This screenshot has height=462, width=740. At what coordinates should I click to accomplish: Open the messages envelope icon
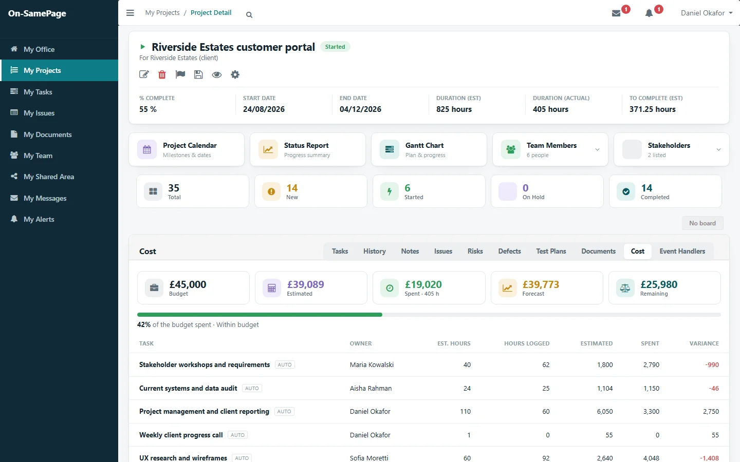click(x=616, y=13)
